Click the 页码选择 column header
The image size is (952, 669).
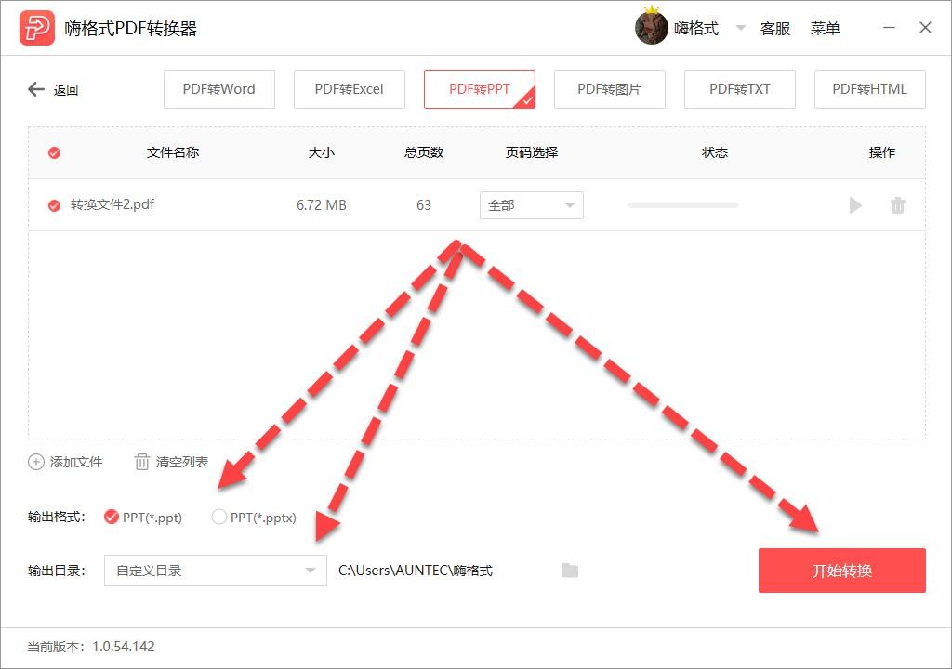(x=532, y=152)
